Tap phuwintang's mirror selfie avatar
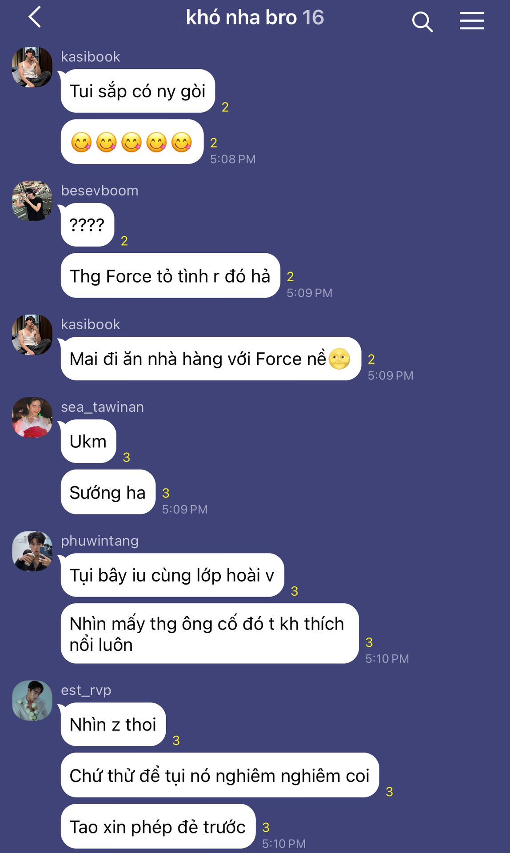 pos(32,551)
